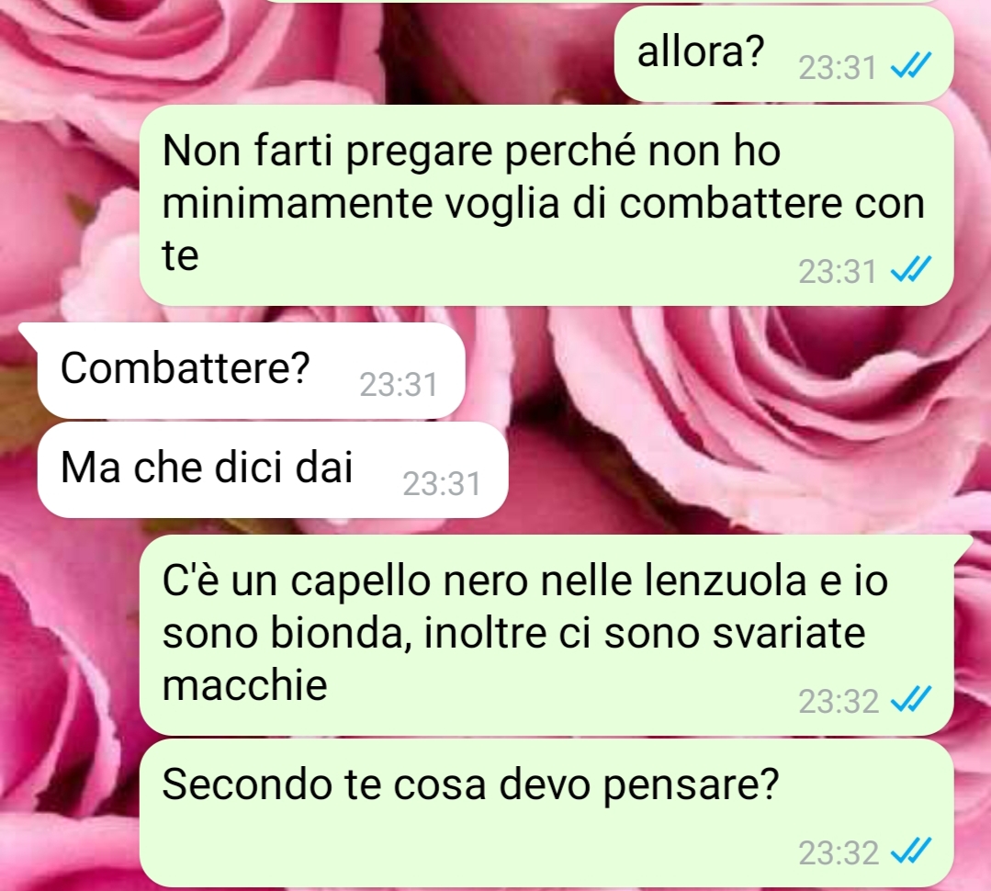Select the "Ma che dici dai" message
This screenshot has width=991, height=891.
(273, 469)
